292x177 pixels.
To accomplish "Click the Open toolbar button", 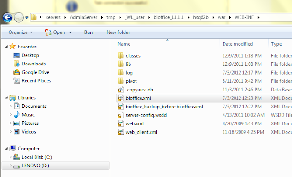I will (55, 32).
